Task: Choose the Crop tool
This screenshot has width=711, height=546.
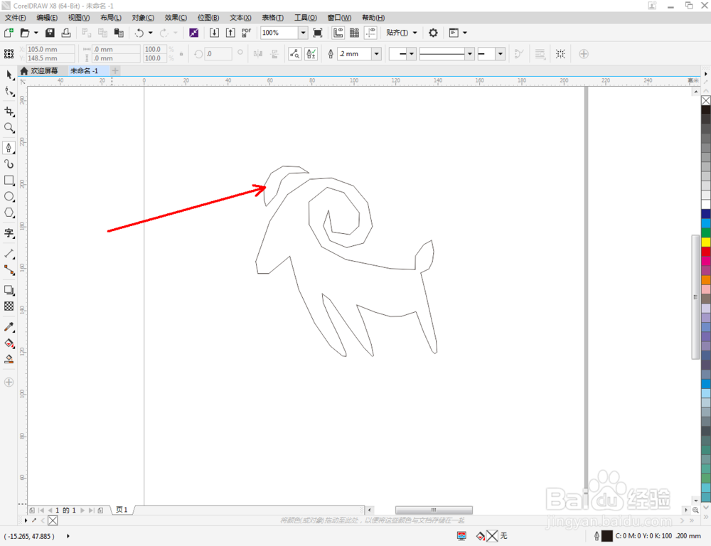Action: (9, 111)
